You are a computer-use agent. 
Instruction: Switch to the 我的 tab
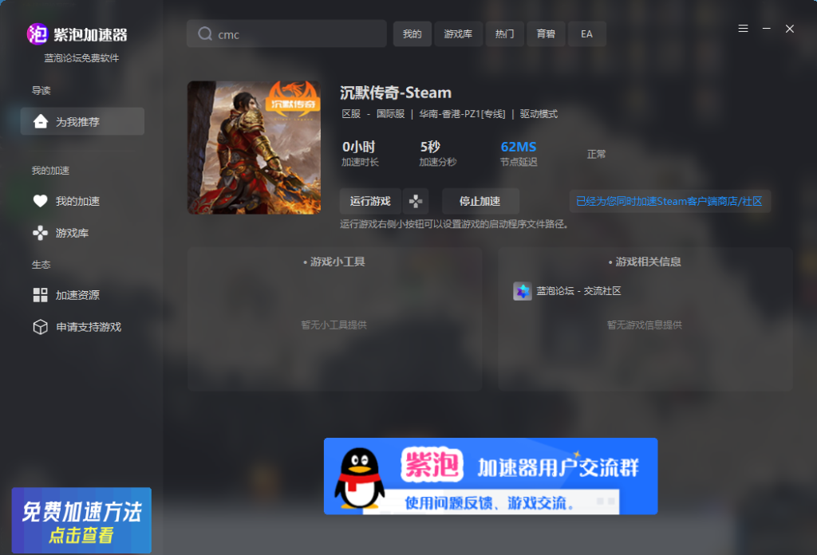[412, 33]
